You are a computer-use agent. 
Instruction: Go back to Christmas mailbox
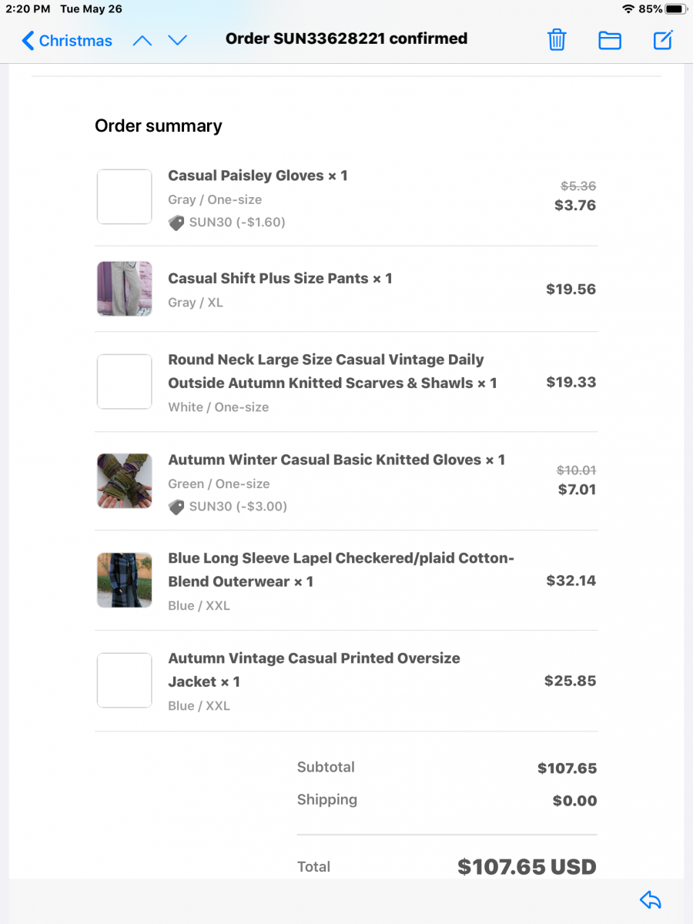[68, 40]
